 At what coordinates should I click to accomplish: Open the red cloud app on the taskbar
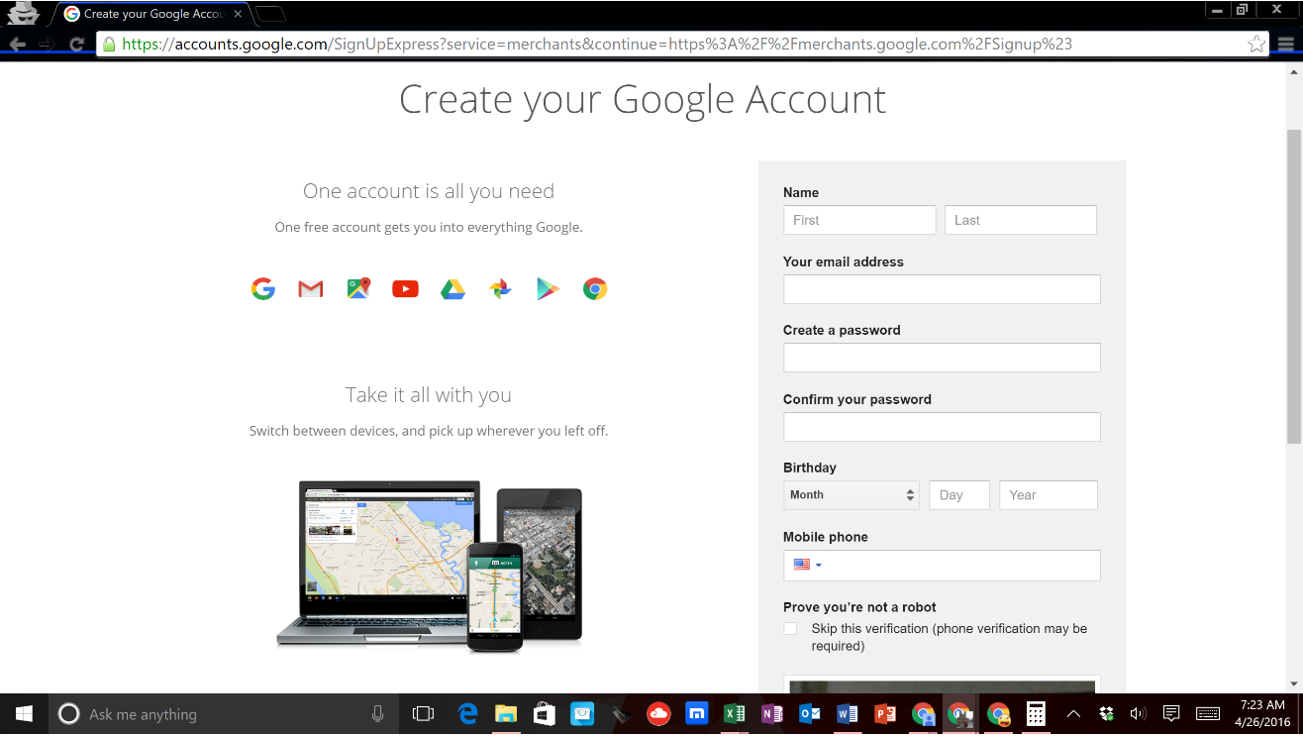tap(658, 713)
